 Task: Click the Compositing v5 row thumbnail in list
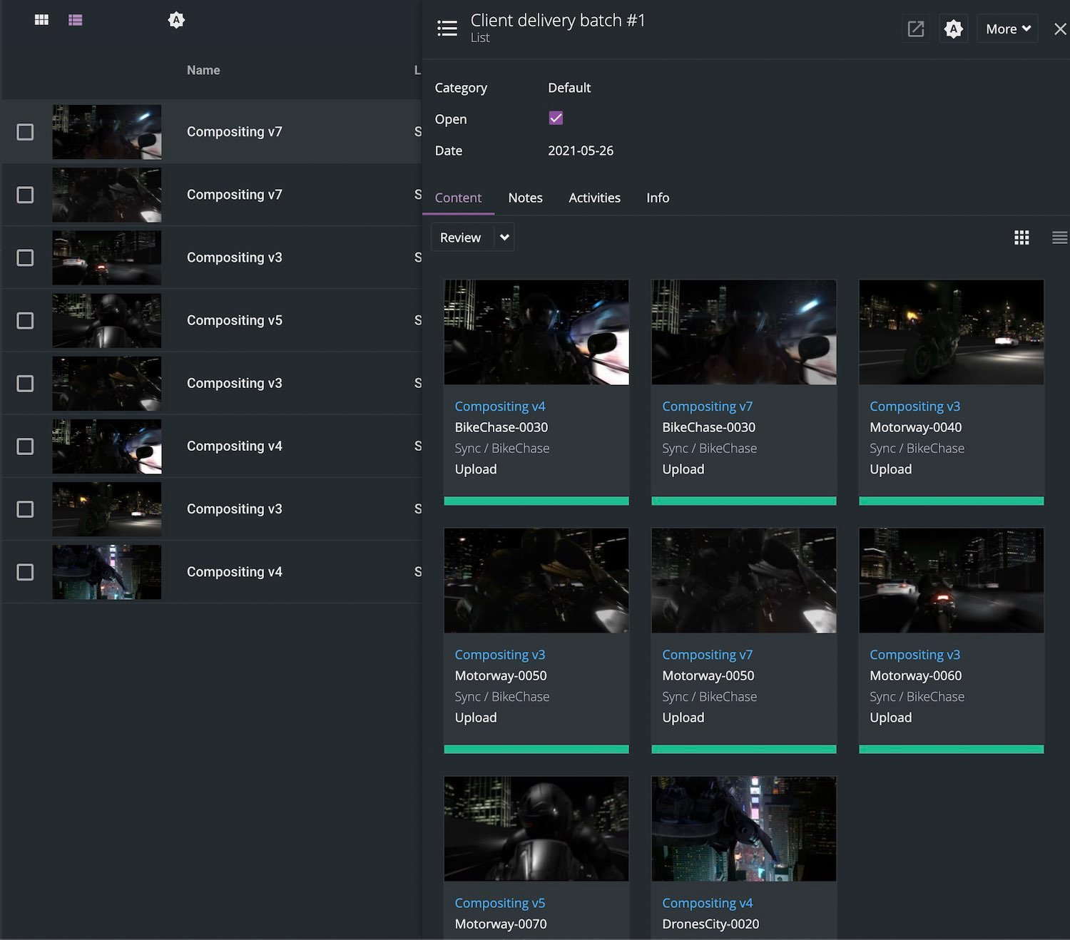107,320
